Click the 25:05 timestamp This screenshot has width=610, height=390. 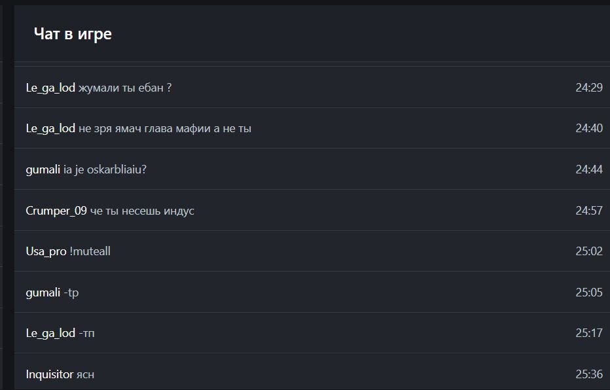tap(588, 292)
